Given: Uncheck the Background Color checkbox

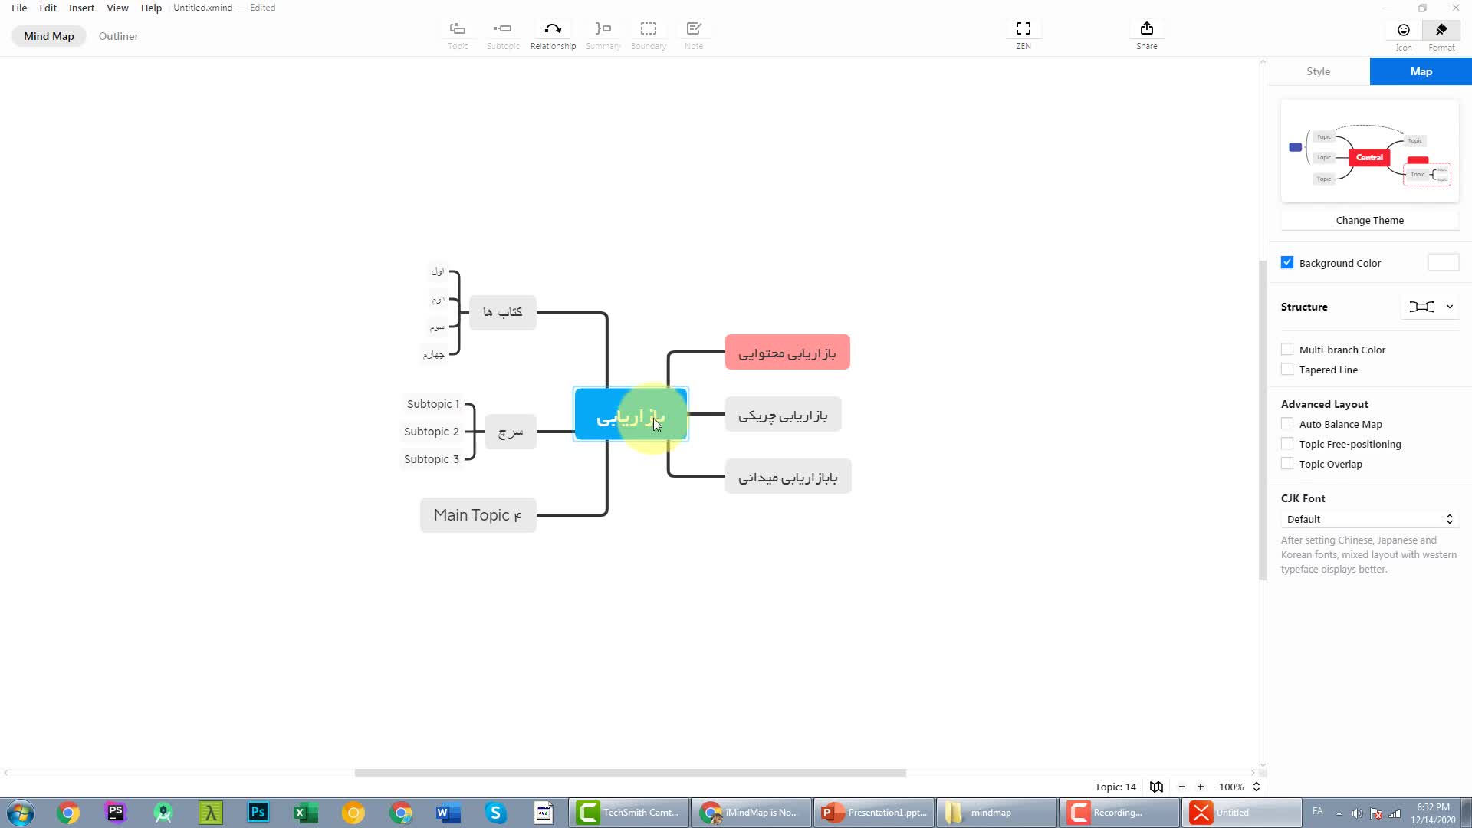Looking at the screenshot, I should click(x=1287, y=263).
